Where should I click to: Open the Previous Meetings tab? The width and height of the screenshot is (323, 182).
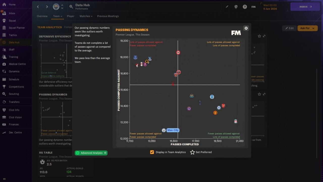108,16
